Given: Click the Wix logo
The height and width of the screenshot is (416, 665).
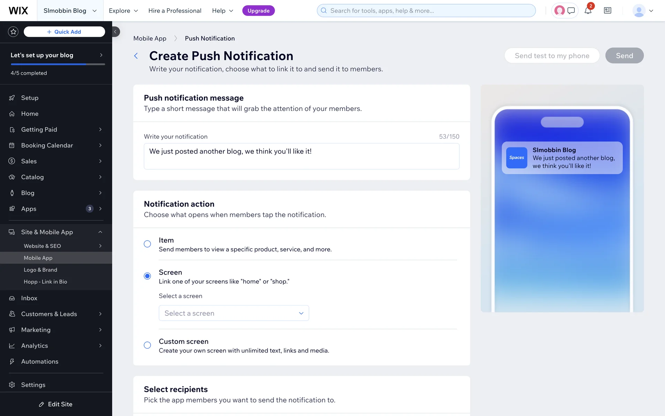Looking at the screenshot, I should click(18, 11).
